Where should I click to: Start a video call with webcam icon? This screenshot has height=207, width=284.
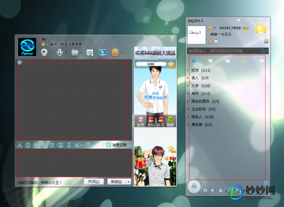(x=44, y=53)
